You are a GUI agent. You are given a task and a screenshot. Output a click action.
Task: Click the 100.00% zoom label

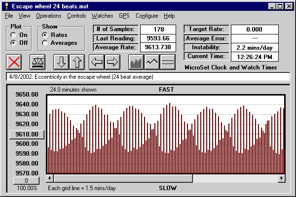[x=27, y=188]
